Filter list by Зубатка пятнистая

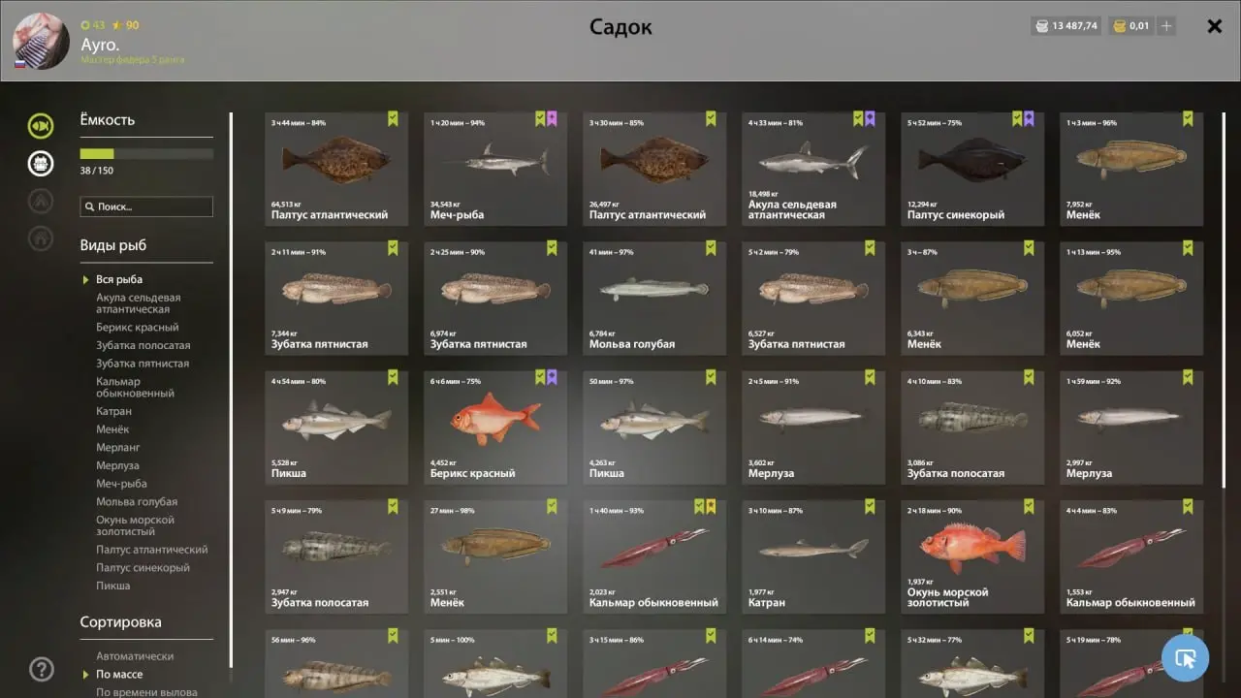click(x=143, y=364)
